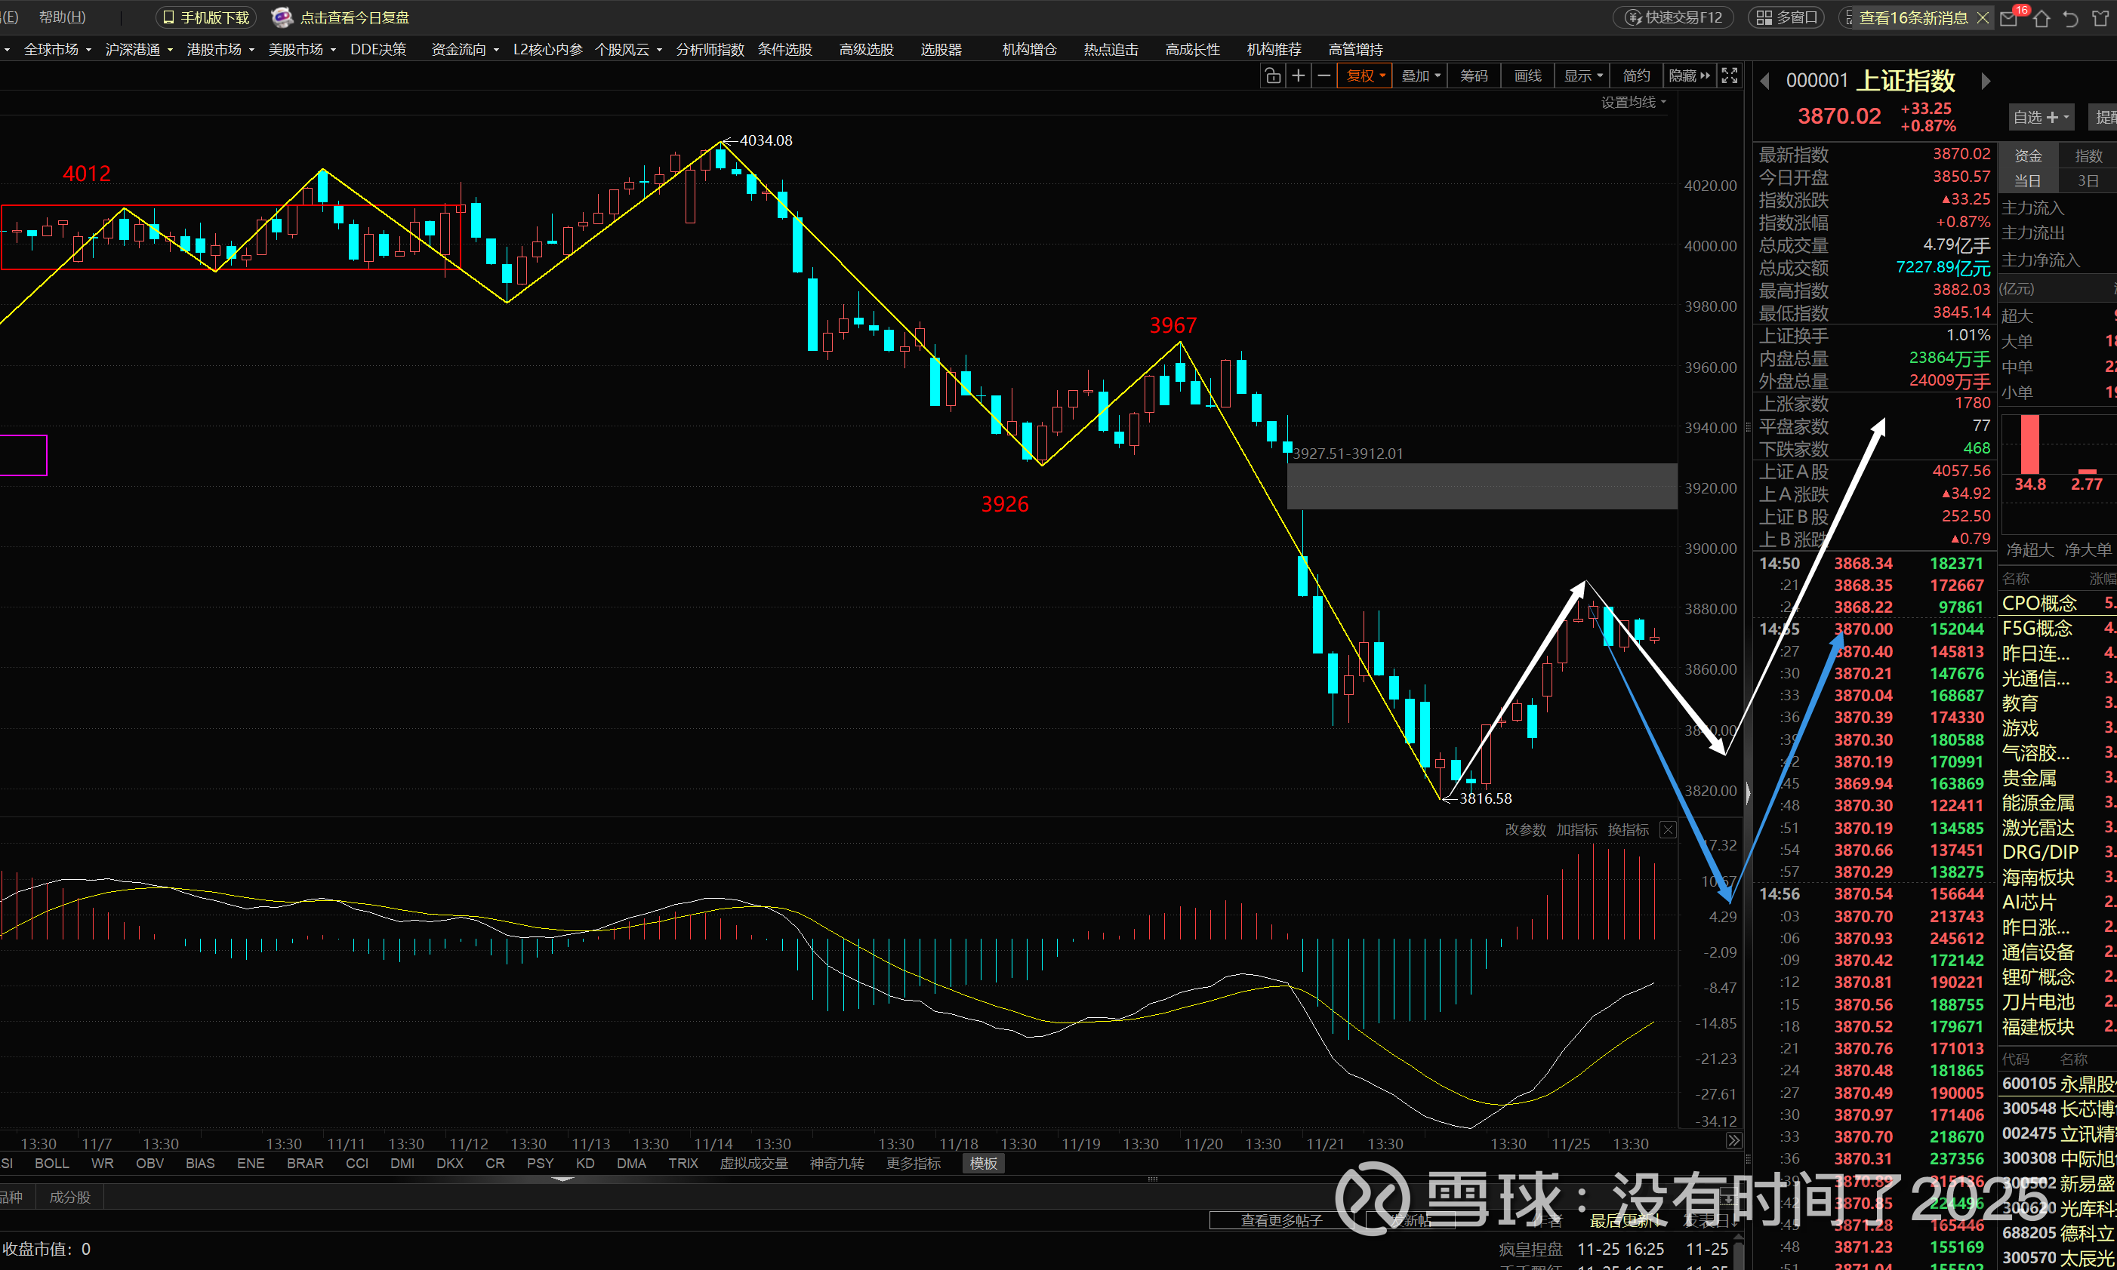
Task: Open the skin shirt icon
Action: pyautogui.click(x=2100, y=18)
